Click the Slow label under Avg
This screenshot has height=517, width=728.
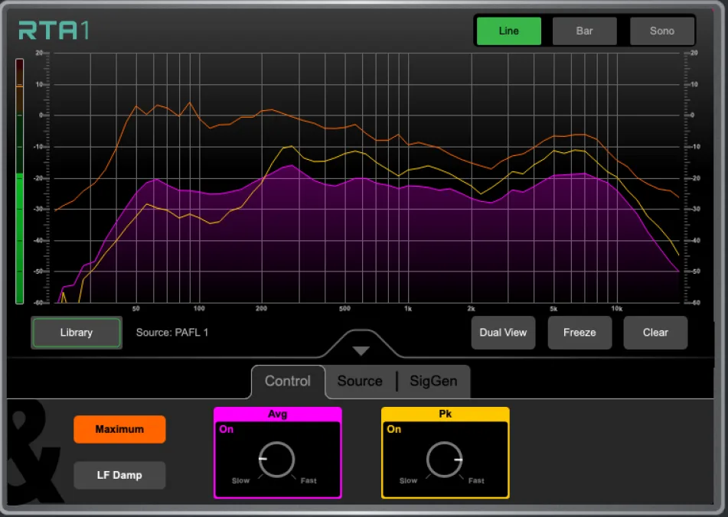click(240, 481)
